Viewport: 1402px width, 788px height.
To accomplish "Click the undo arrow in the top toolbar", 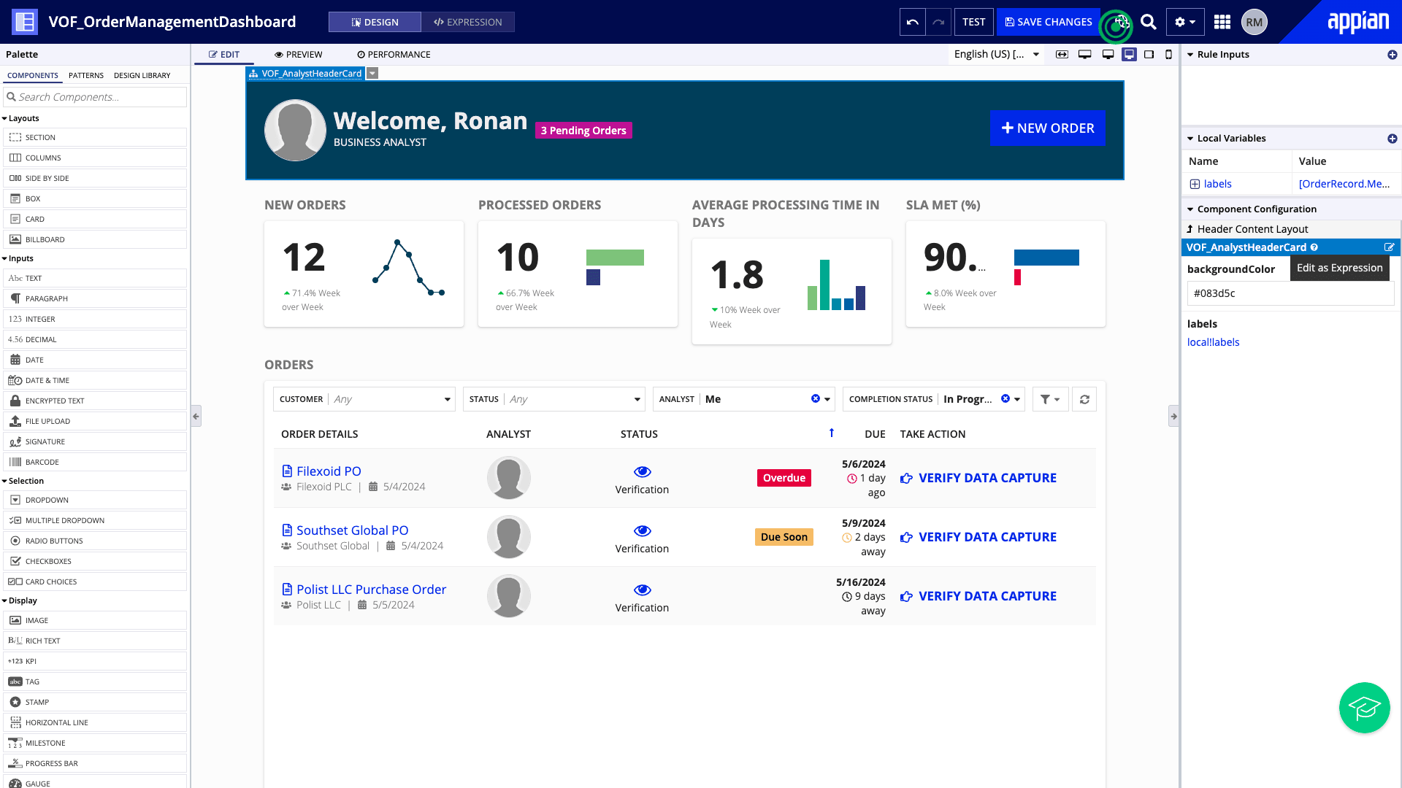I will pyautogui.click(x=912, y=22).
